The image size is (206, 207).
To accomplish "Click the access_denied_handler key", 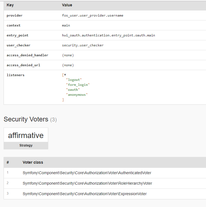I will click(27, 55).
